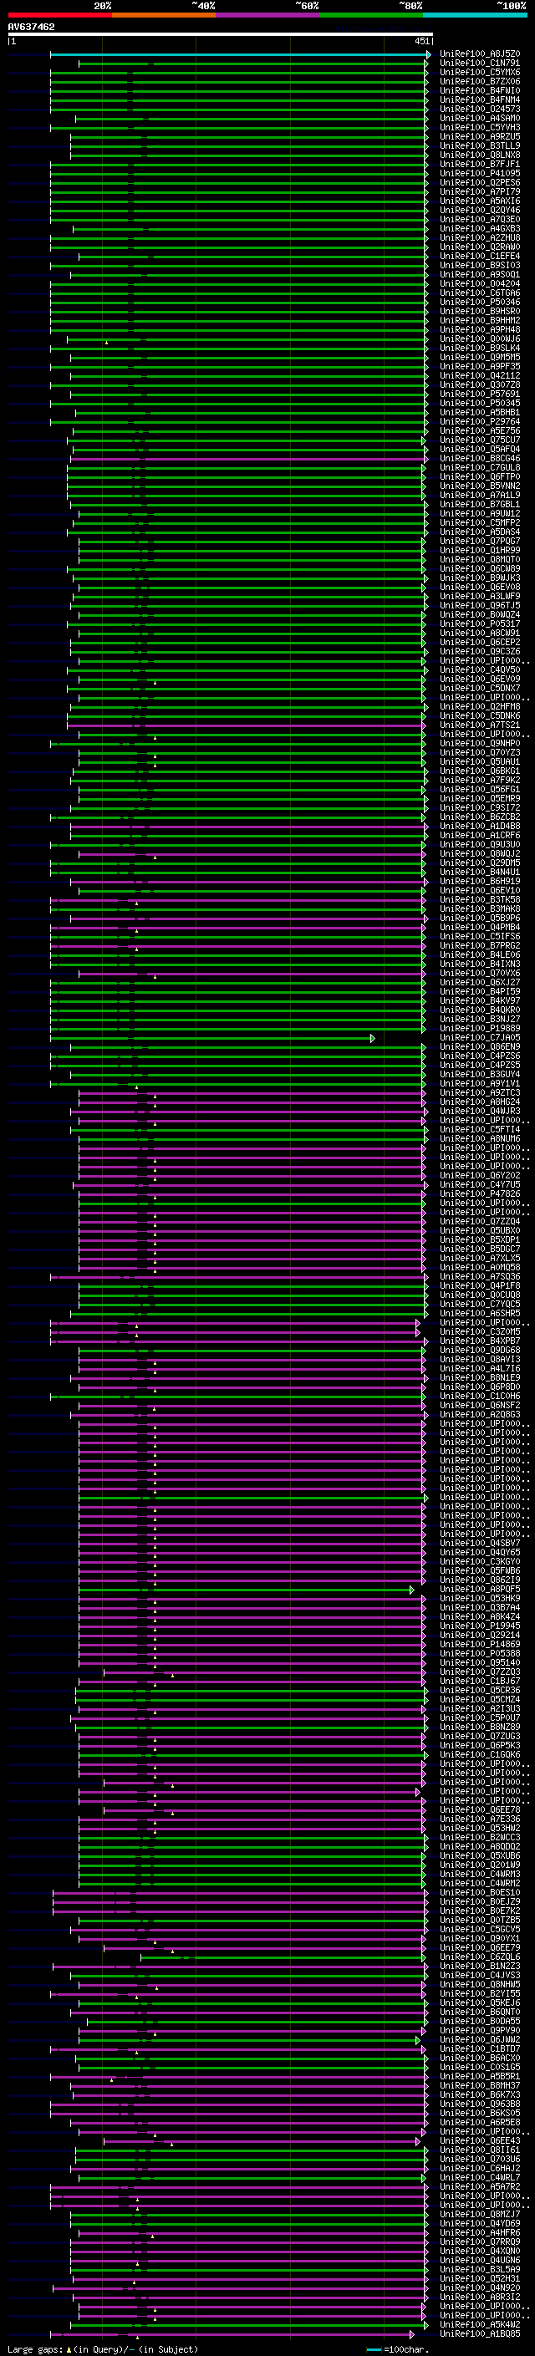Open hit UniRef100_B4FNM4
Screen dimensions: 535x2356
[480, 99]
